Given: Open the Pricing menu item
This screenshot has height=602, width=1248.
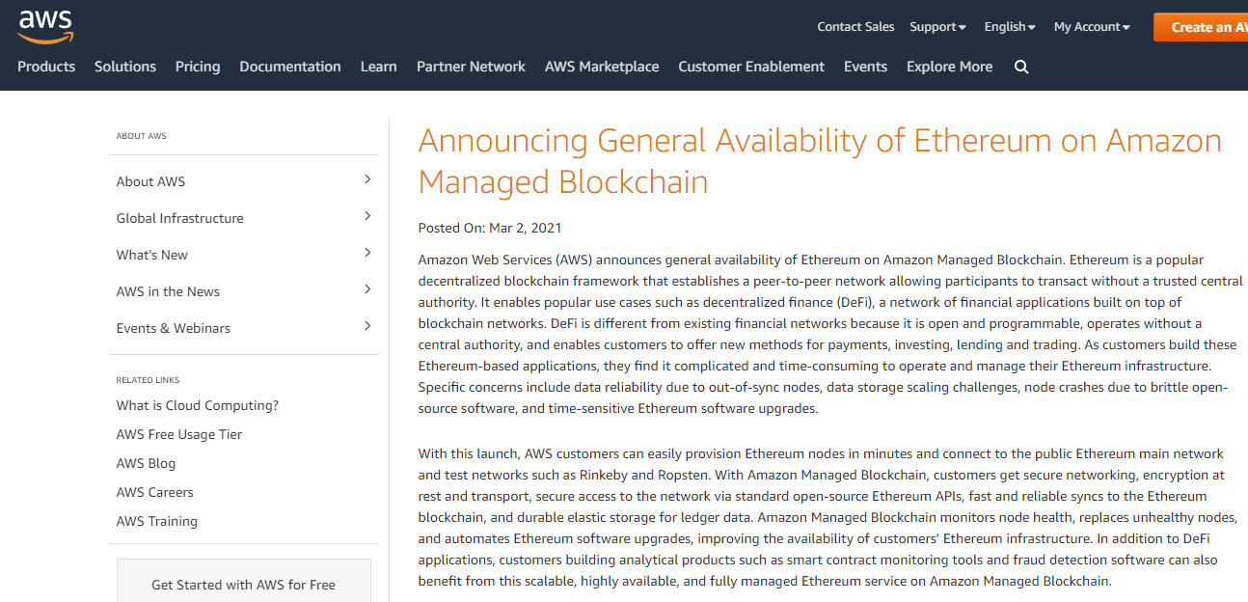Looking at the screenshot, I should pos(198,67).
